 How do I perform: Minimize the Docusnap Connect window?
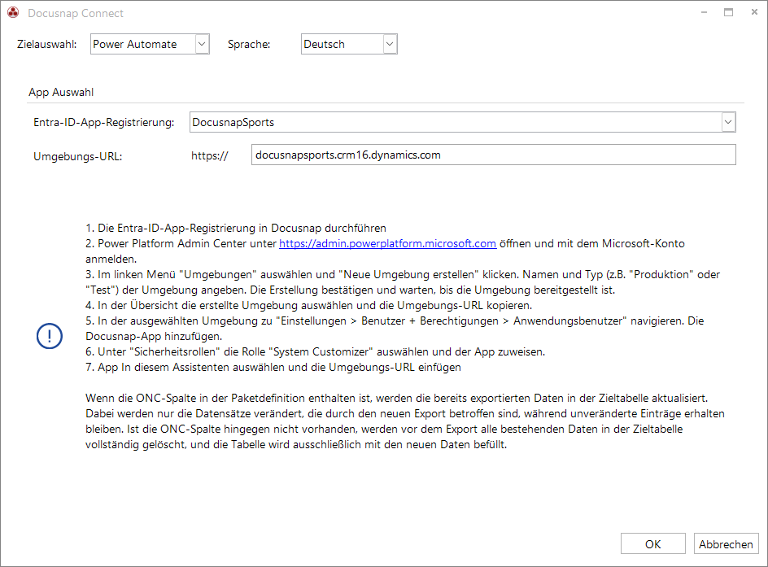(704, 12)
